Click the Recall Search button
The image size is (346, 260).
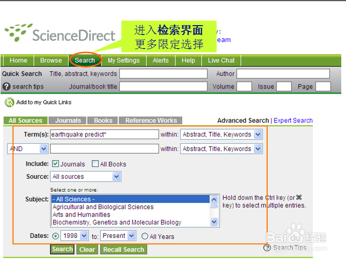[123, 250]
